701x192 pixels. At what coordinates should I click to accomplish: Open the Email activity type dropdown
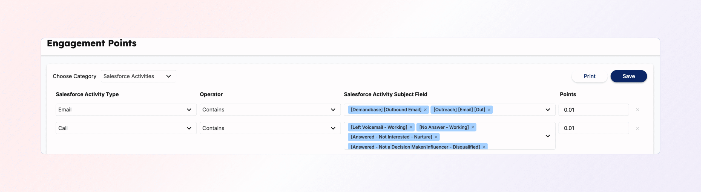tap(126, 110)
